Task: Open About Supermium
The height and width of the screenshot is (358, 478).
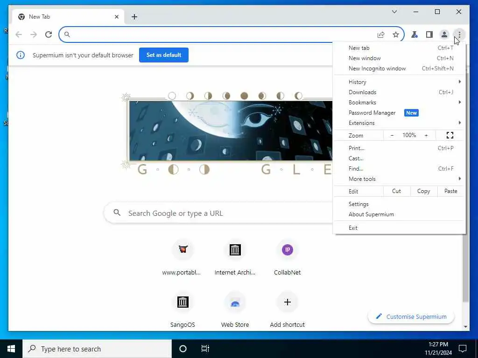Action: coord(400,214)
